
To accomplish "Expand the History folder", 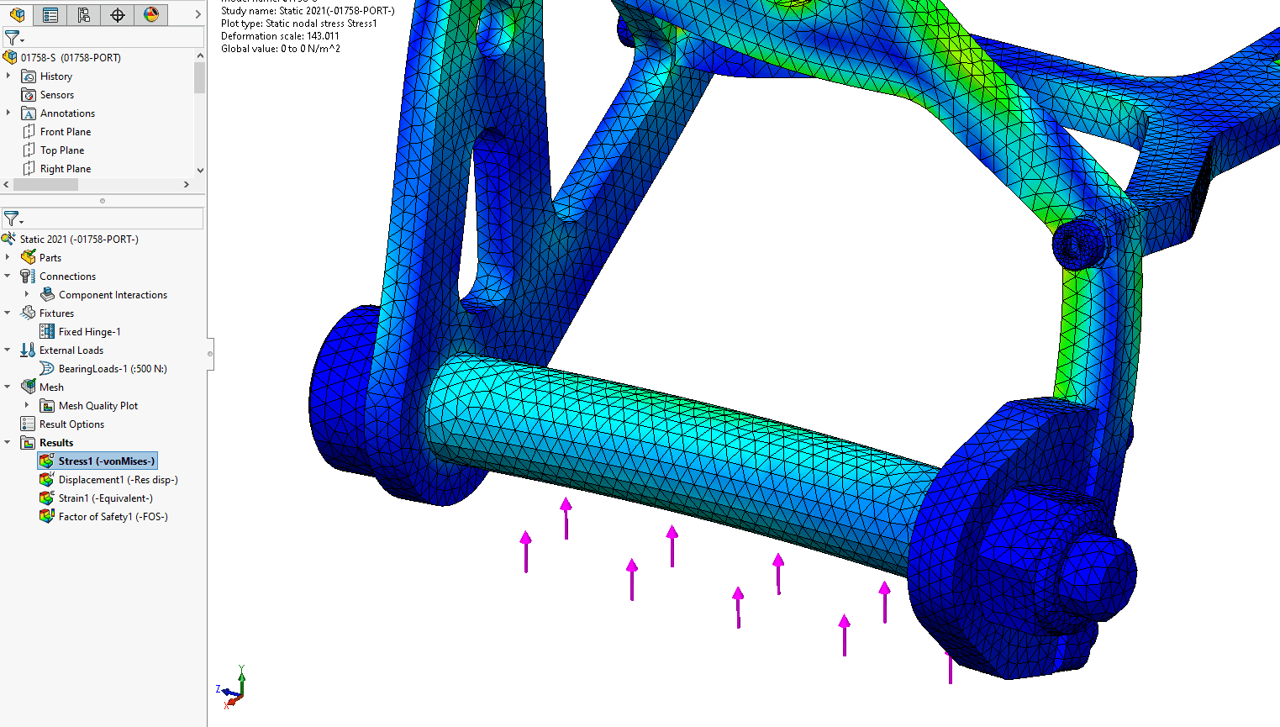I will [x=8, y=76].
